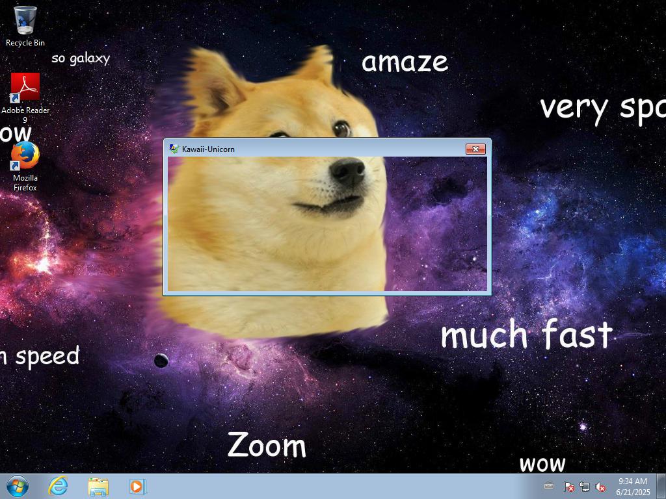
Task: Select the Mozilla Firefox desktop shortcut
Action: [25, 166]
